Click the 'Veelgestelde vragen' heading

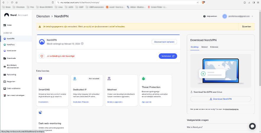(x=197, y=120)
